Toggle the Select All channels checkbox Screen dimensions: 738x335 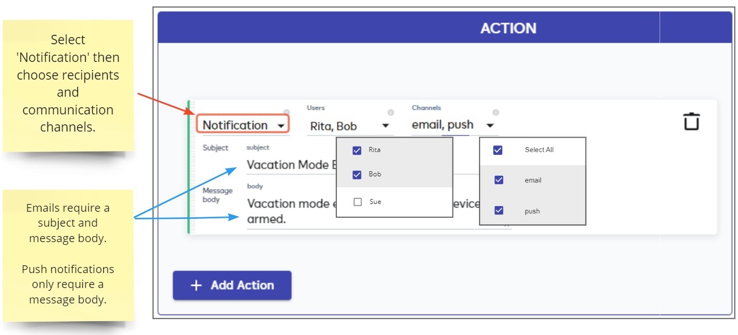[498, 150]
